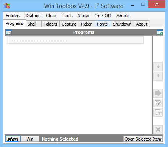The image size is (168, 147).
Task: Click the Win button
Action: tap(30, 139)
